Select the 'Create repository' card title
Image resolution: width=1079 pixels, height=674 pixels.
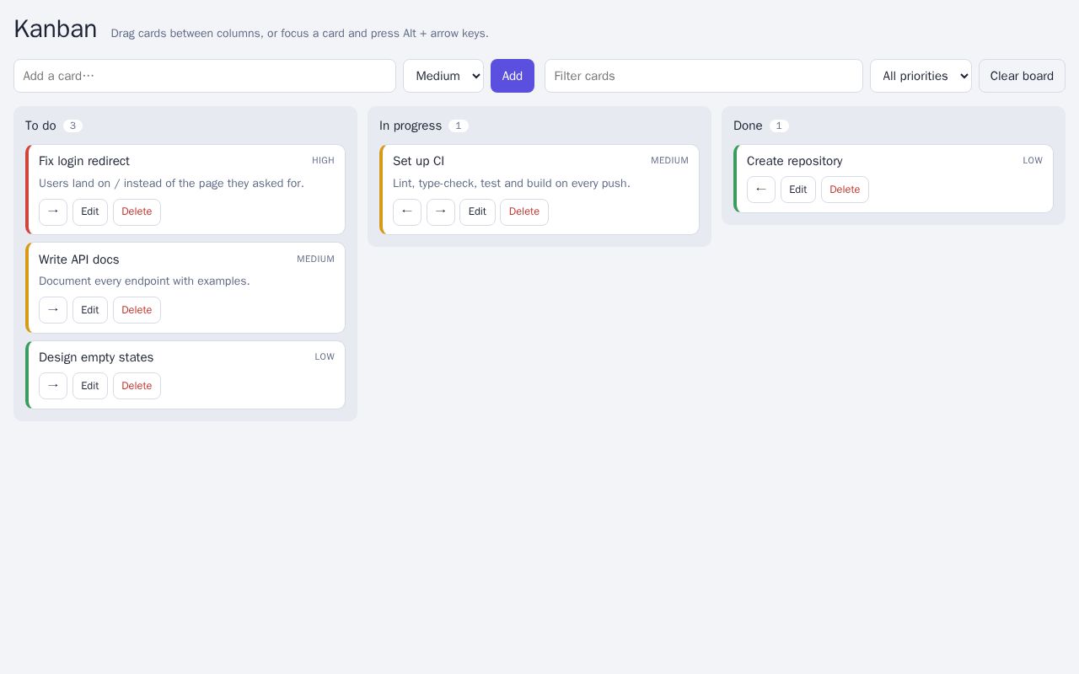pyautogui.click(x=795, y=161)
